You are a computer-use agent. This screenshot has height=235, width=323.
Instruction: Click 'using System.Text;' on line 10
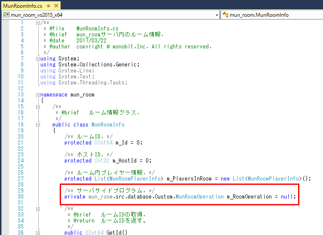click(x=67, y=76)
